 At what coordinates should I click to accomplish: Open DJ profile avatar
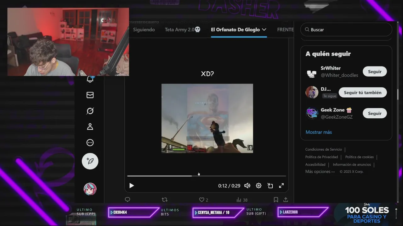(x=312, y=92)
